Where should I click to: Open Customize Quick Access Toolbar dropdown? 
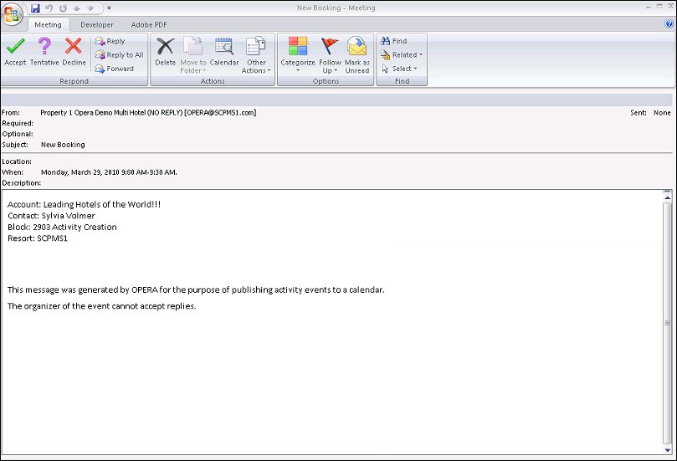pos(109,8)
